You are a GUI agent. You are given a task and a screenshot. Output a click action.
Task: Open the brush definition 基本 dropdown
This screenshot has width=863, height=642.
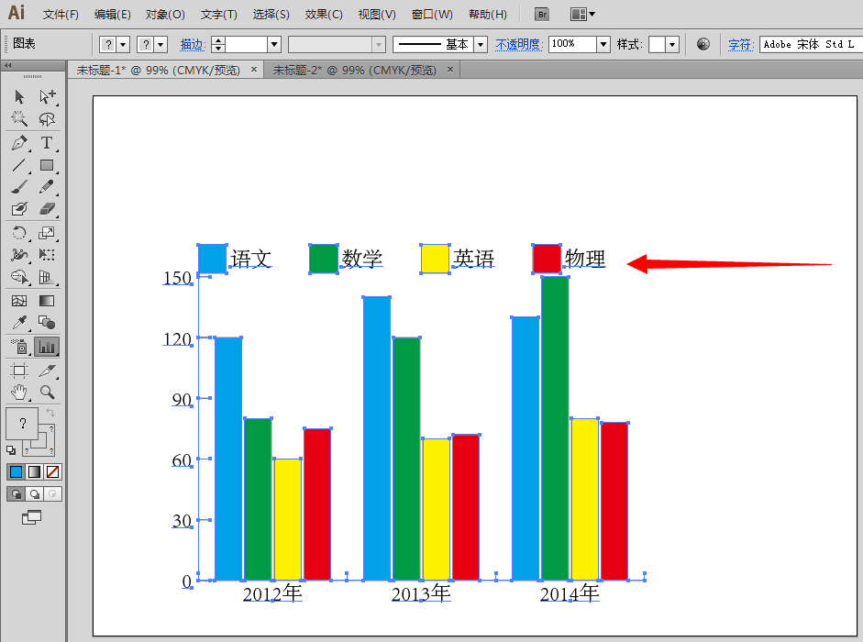click(481, 45)
